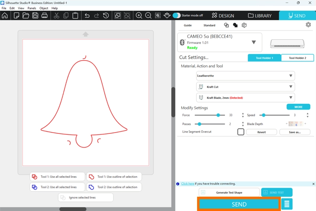Click the Print icon

(x=45, y=16)
